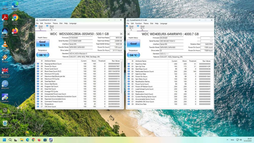The height and width of the screenshot is (143, 254).
Task: Select the Unexpected Power Loss Count row
Action: [78, 94]
